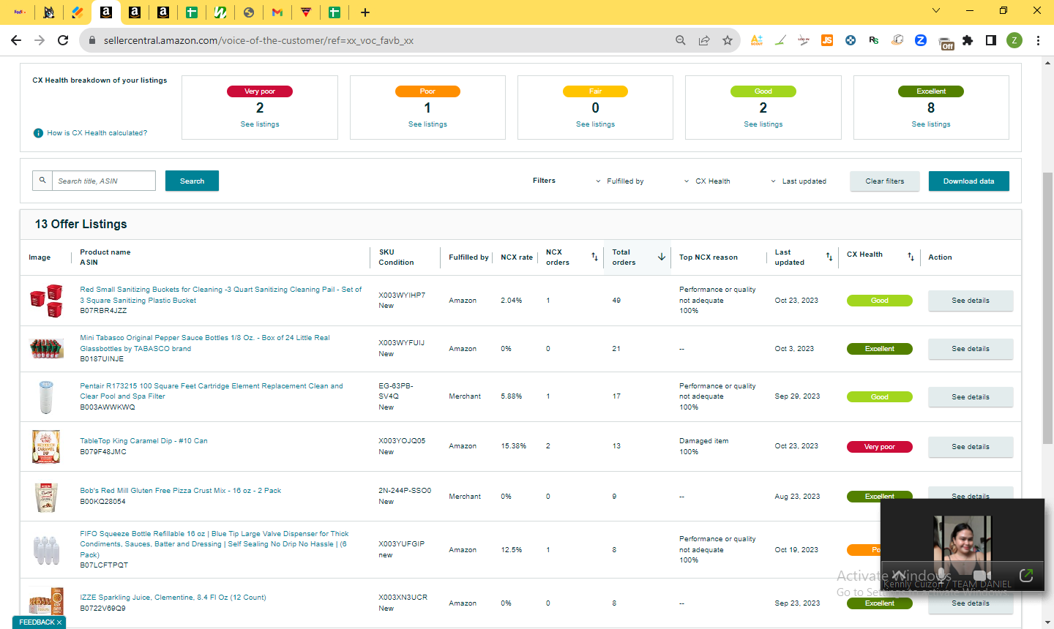This screenshot has width=1054, height=629.
Task: Click the info icon beside CX Health calculated
Action: coord(38,133)
